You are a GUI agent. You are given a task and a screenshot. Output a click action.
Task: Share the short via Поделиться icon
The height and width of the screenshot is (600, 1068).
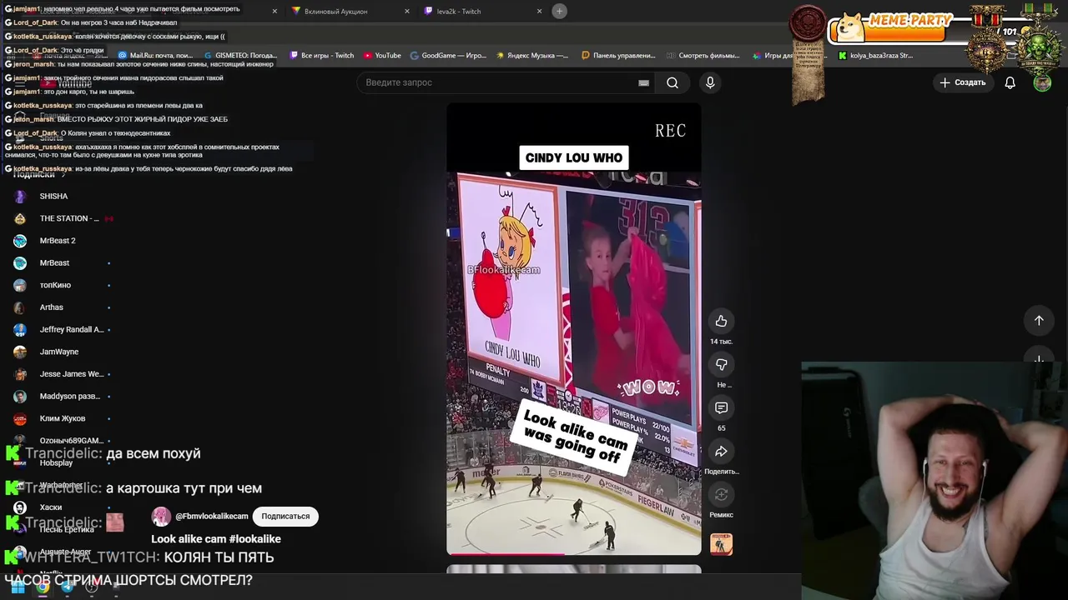721,452
